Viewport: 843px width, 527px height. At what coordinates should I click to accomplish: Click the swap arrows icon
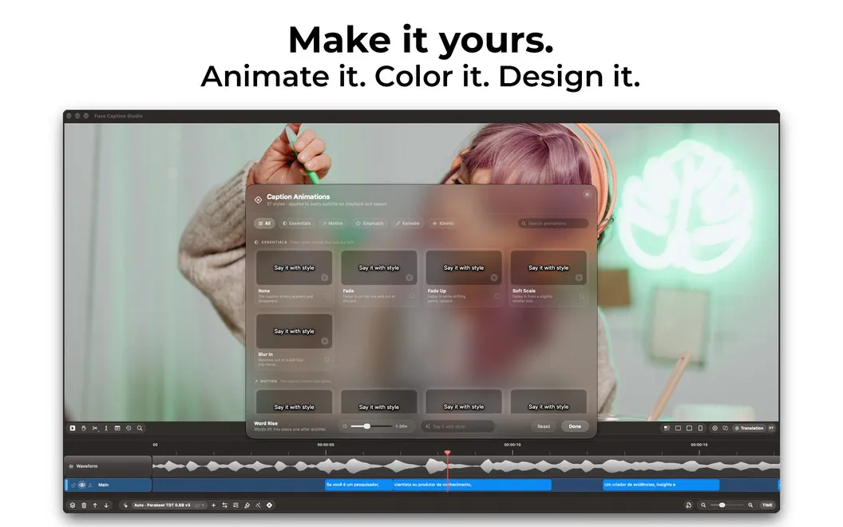pos(225,505)
